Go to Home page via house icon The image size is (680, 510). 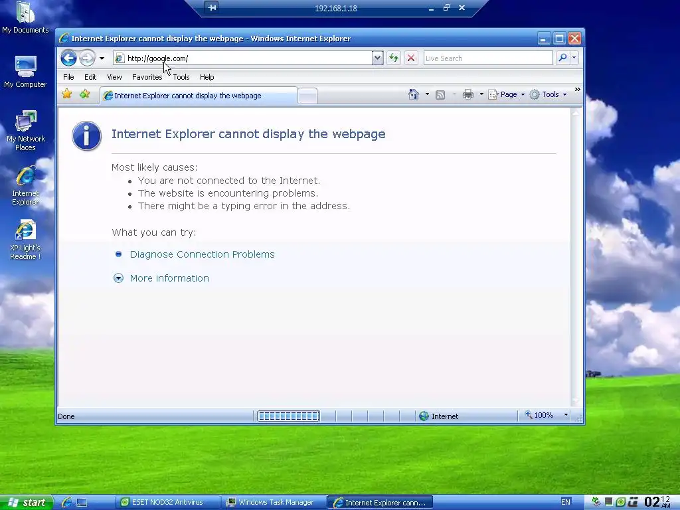(414, 94)
